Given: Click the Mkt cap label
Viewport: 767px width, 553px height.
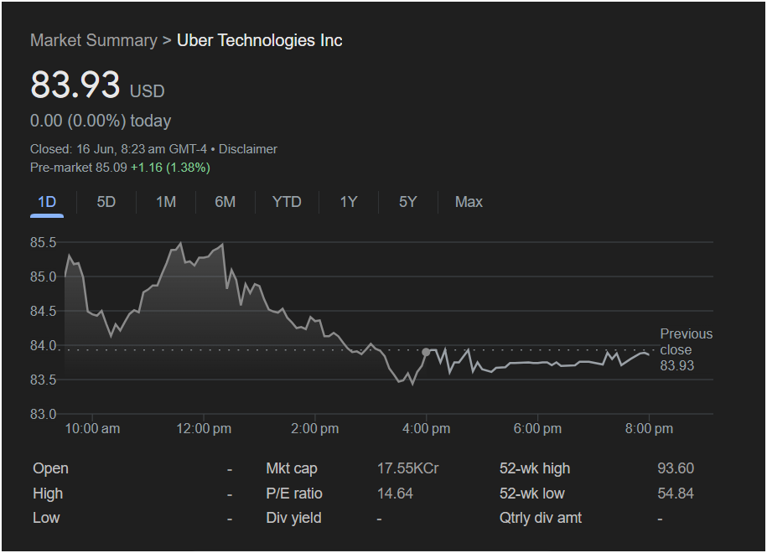Looking at the screenshot, I should [292, 468].
